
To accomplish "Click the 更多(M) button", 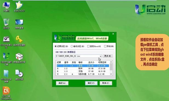I will pyautogui.click(x=108, y=56).
